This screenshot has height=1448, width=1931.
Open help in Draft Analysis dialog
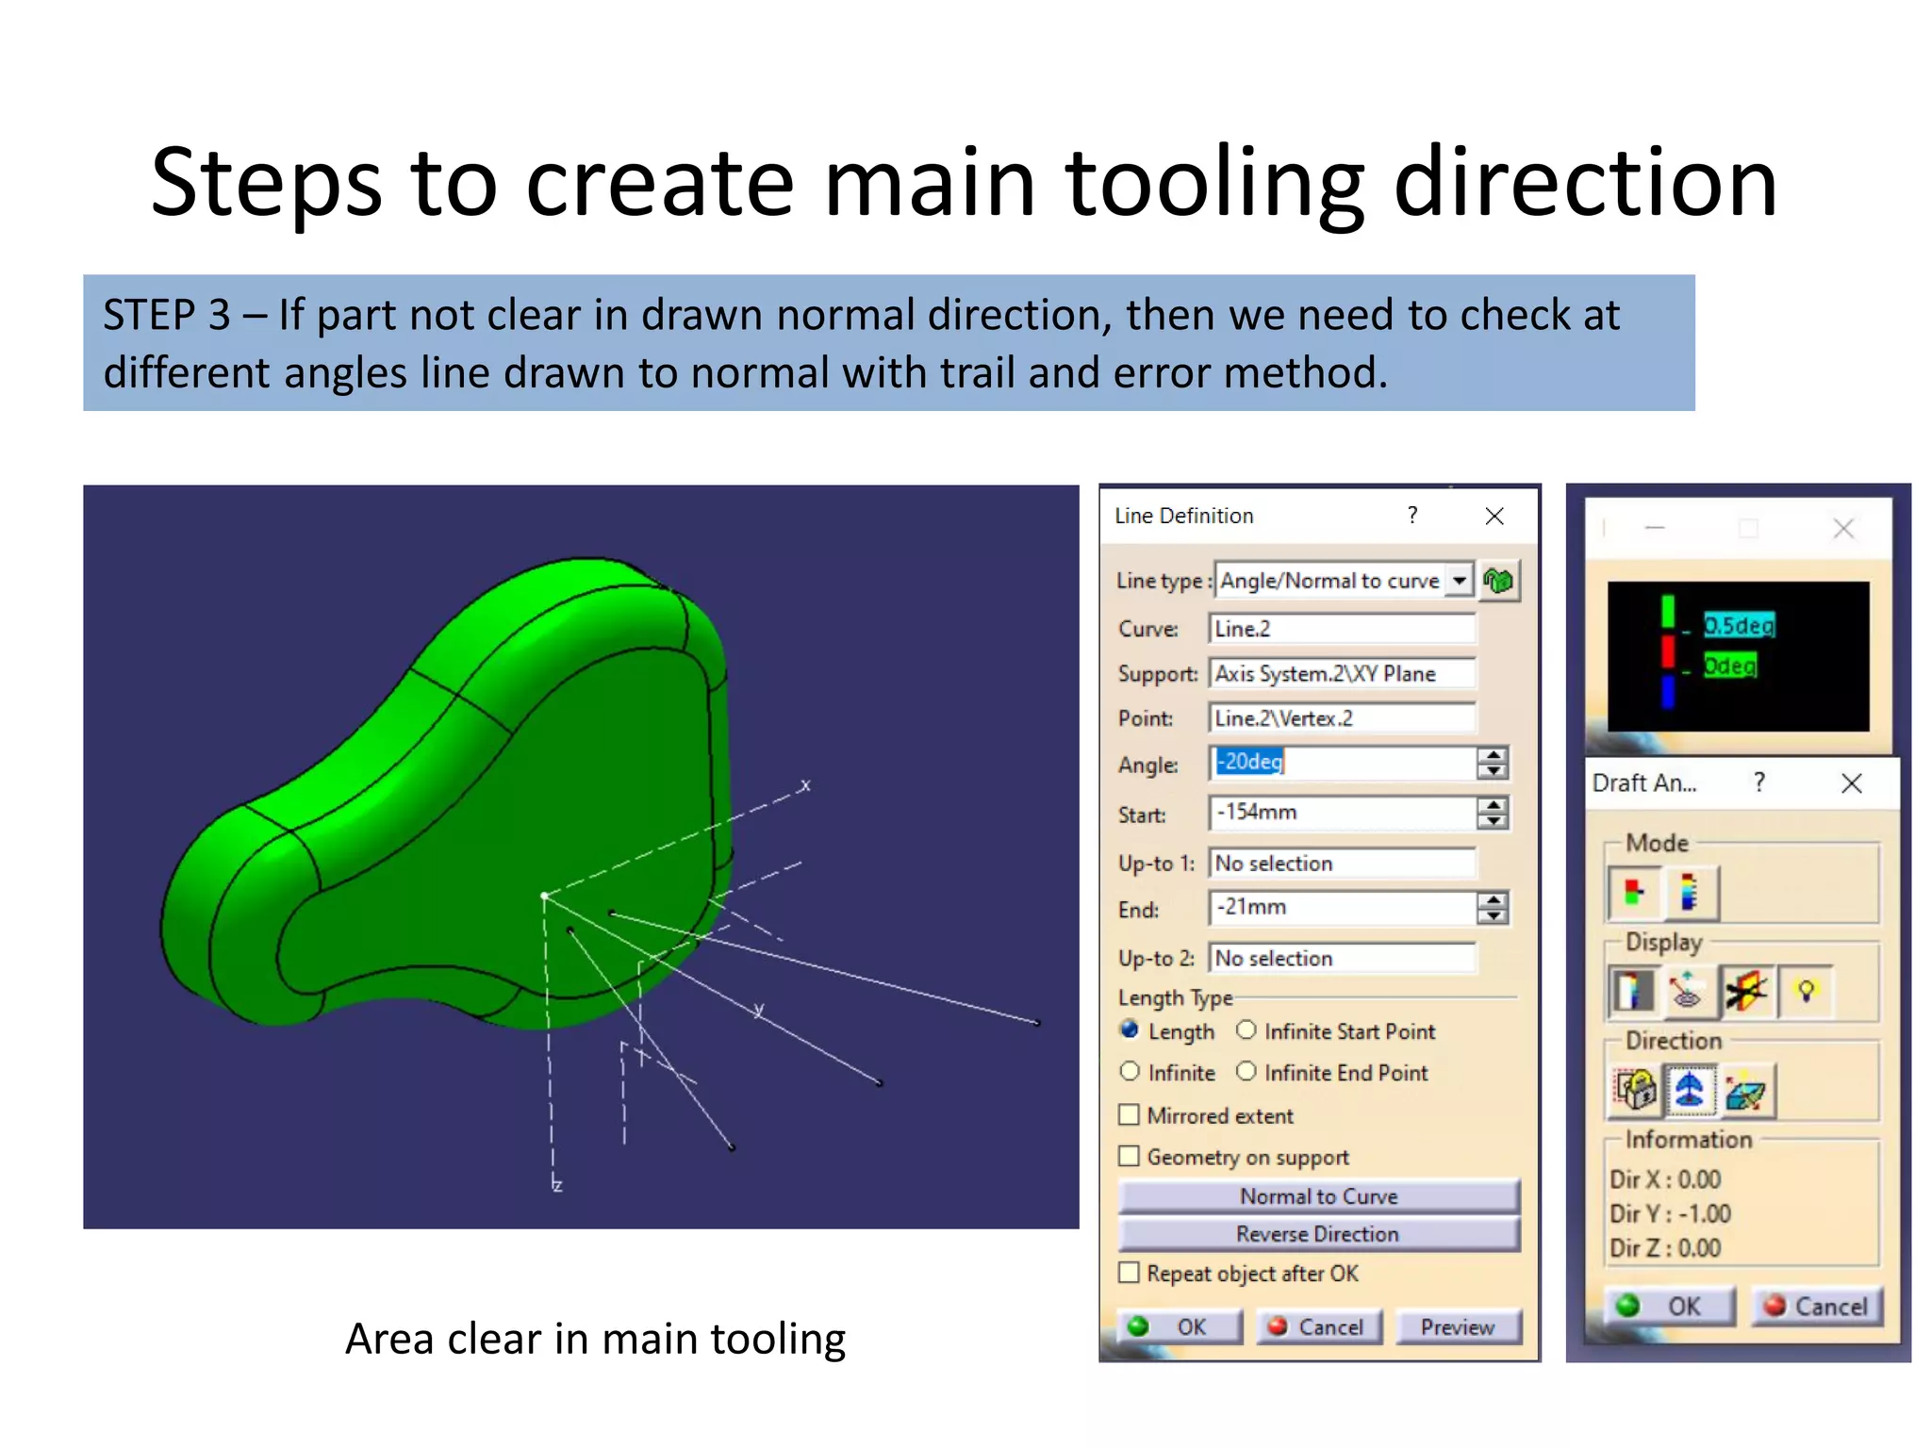click(1759, 782)
